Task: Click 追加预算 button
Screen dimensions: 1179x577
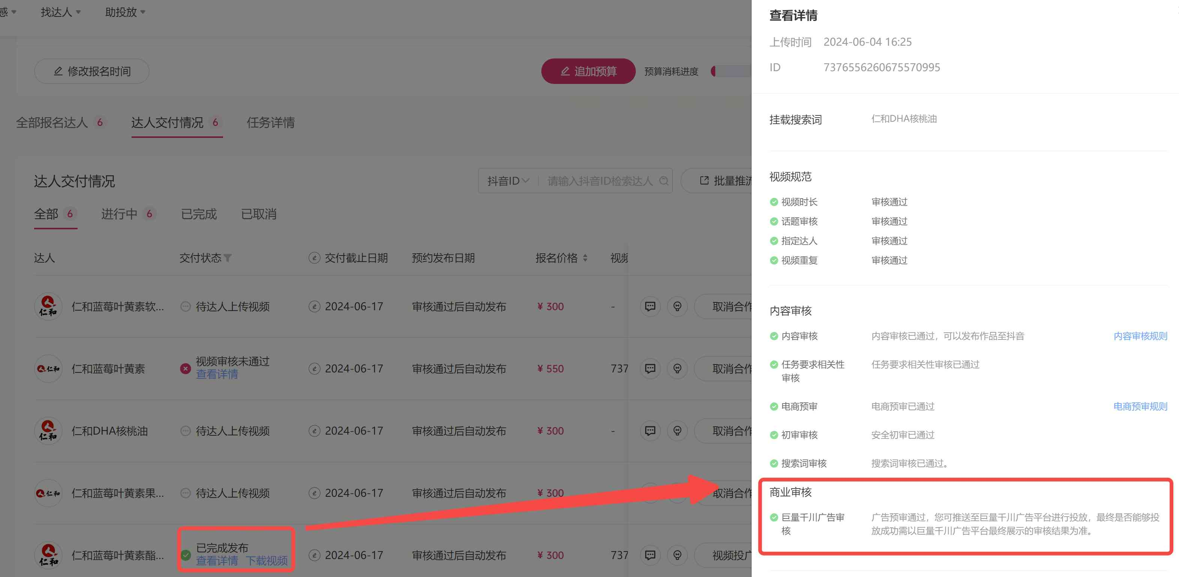Action: point(588,72)
